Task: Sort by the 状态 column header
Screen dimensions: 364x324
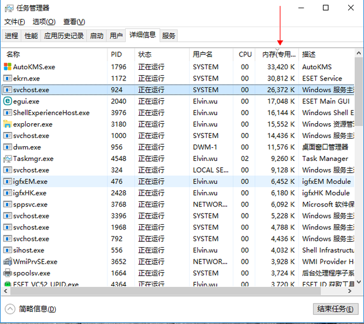Action: coord(162,55)
